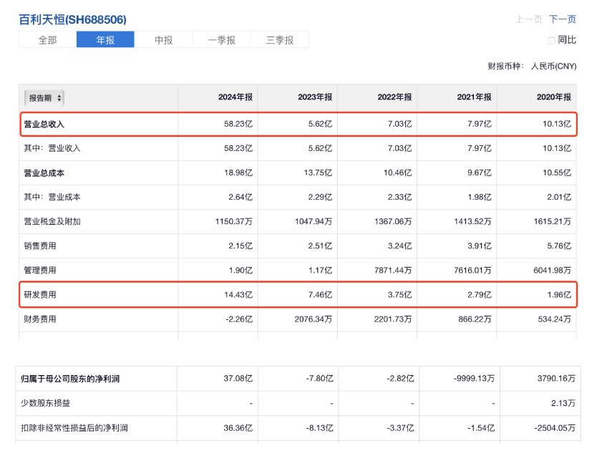Screen dimensions: 592x456
Task: Switch to the 中报 tab
Action: point(163,40)
